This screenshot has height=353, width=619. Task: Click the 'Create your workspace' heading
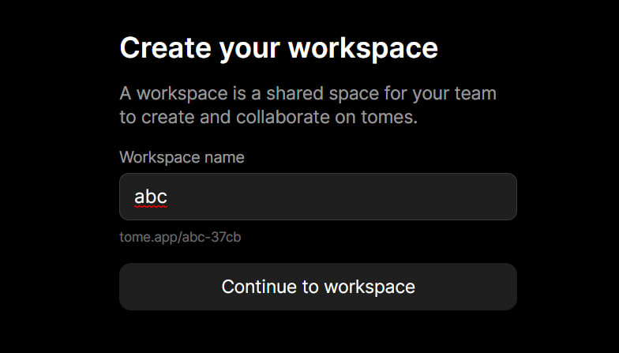pos(279,49)
